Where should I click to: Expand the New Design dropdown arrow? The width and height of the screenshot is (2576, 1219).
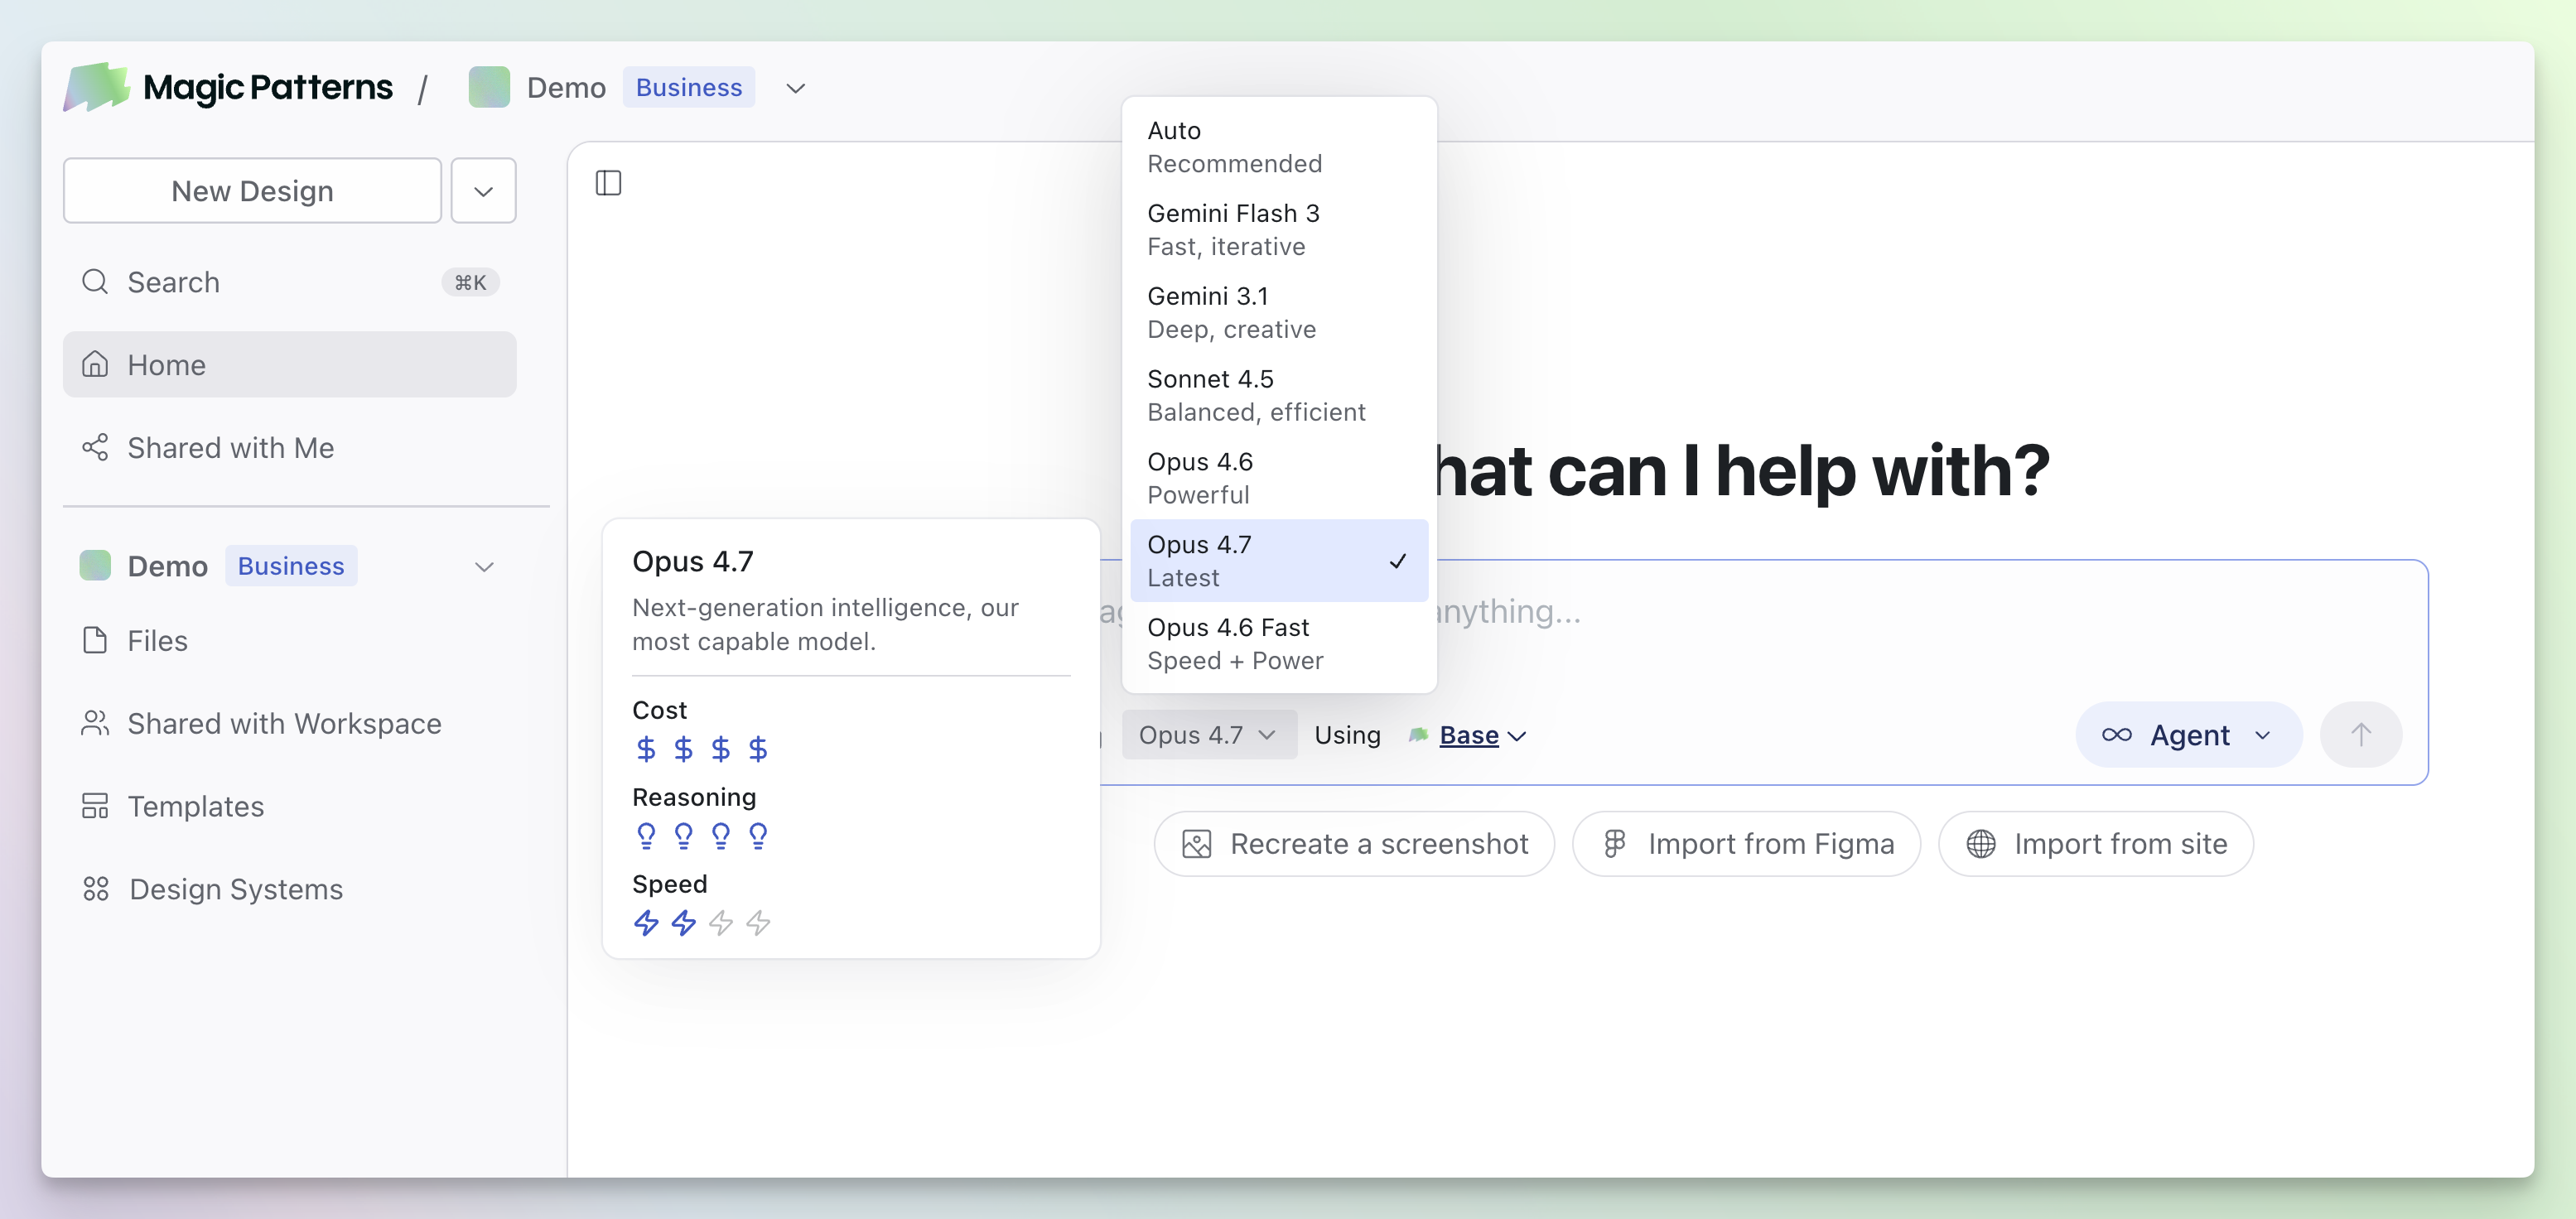click(x=483, y=191)
